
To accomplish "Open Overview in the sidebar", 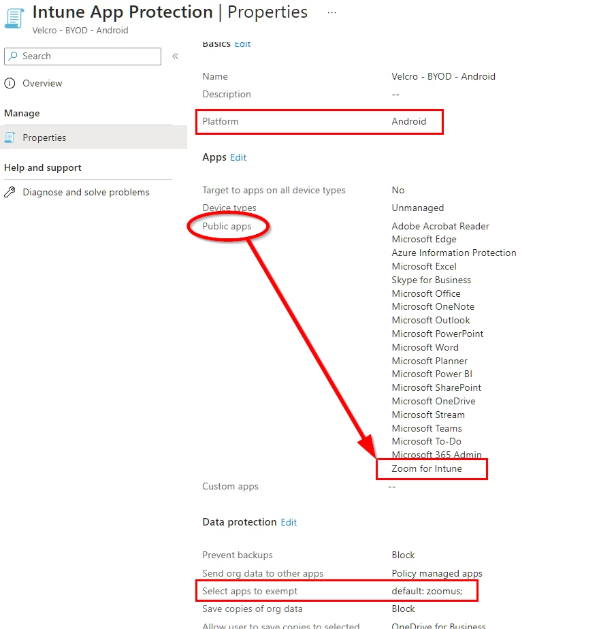I will pyautogui.click(x=42, y=84).
